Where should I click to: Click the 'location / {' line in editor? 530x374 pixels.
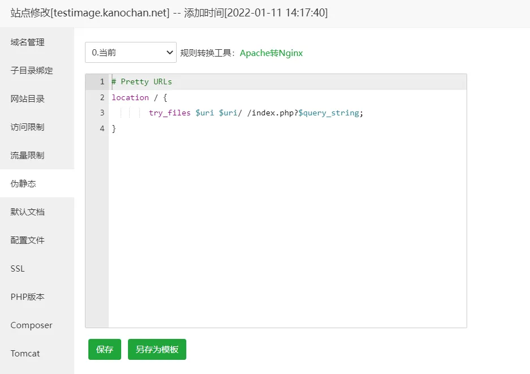coord(140,98)
